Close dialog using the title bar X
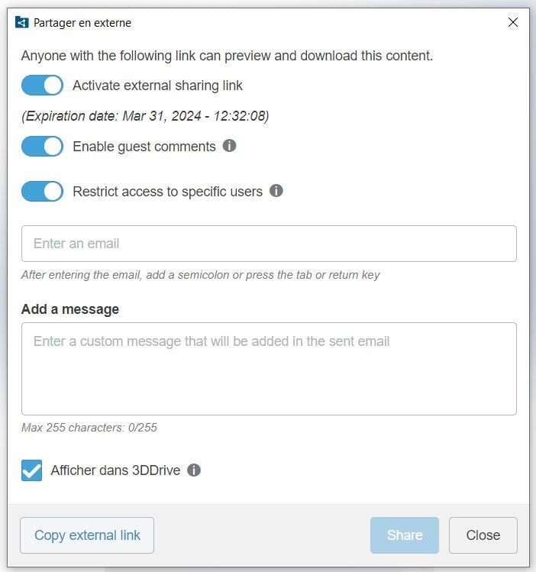Image resolution: width=536 pixels, height=572 pixels. [x=513, y=23]
